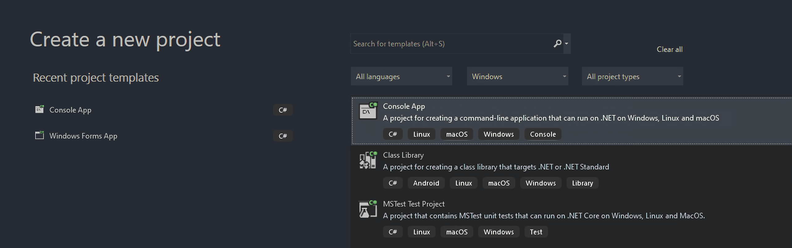Select the Console App template title in results
This screenshot has width=792, height=248.
coord(404,106)
